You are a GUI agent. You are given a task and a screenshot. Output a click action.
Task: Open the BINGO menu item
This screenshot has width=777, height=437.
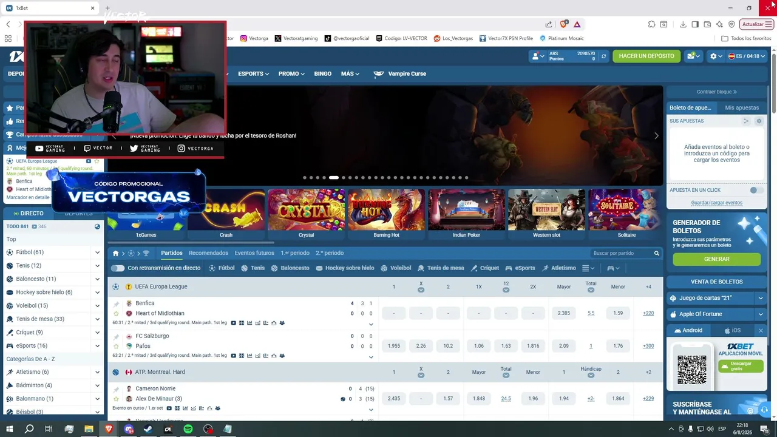[x=323, y=74]
